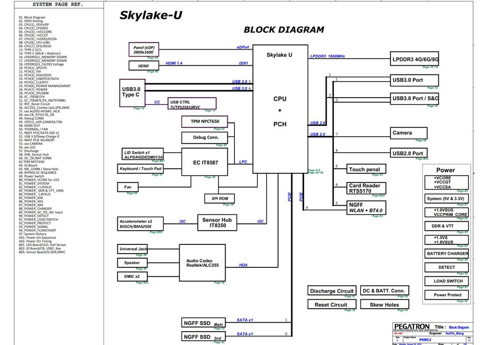Screen dimensions: 488x345
Task: Click the Accelerometer x2 BOSCH/BMA250E block
Action: [x=141, y=223]
